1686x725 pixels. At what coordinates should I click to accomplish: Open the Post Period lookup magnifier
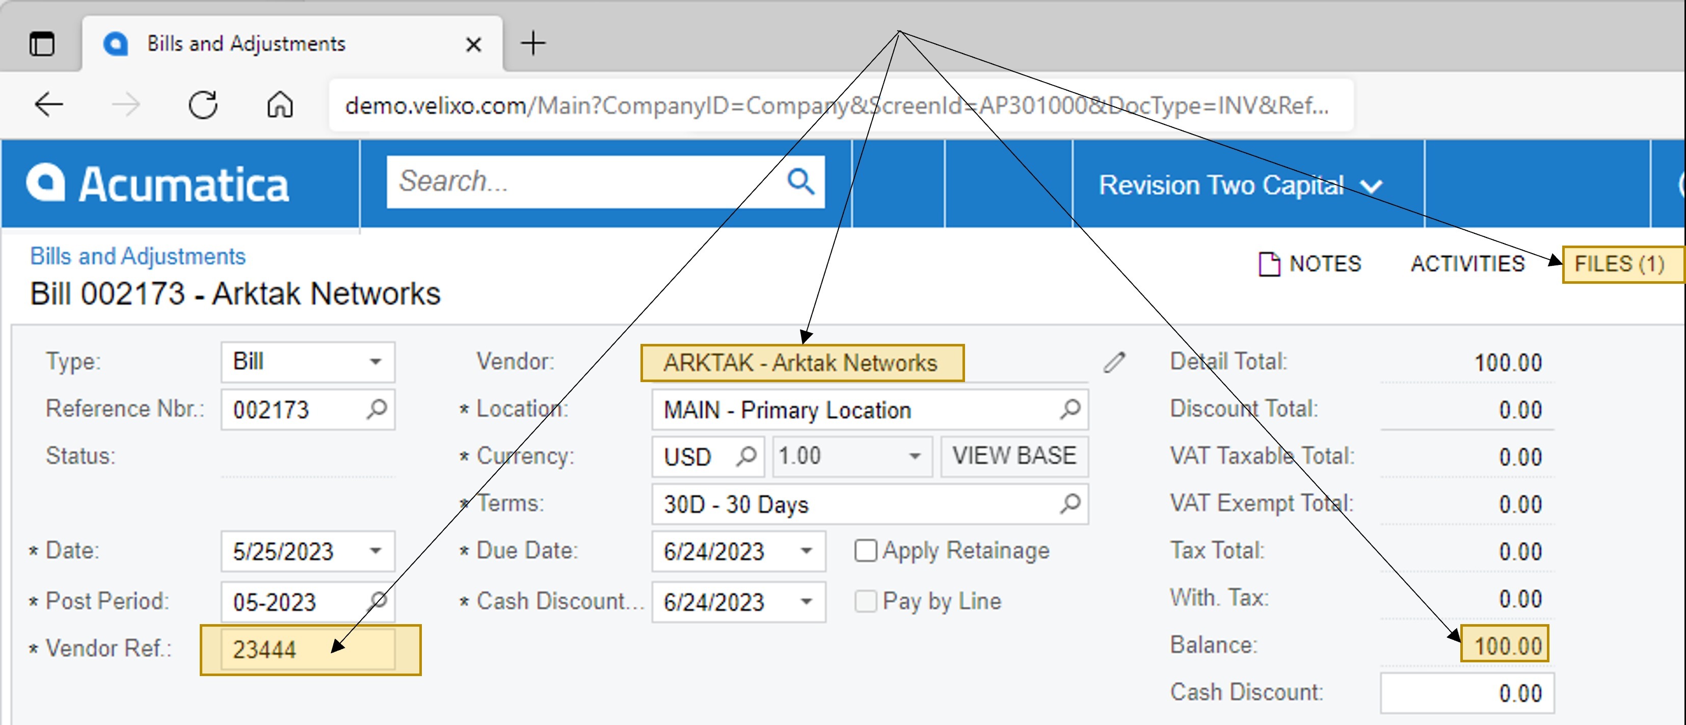[x=378, y=601]
